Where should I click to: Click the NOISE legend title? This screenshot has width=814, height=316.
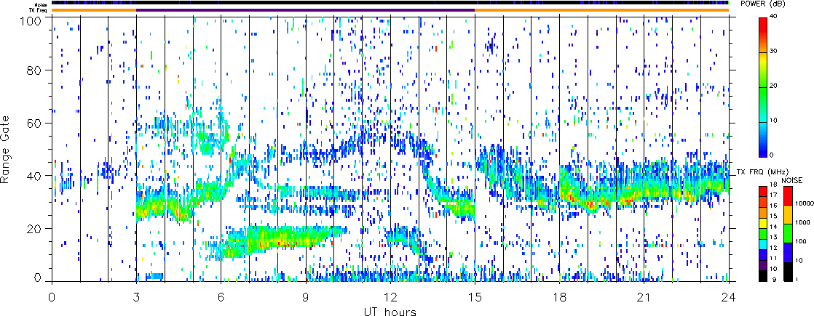(x=792, y=179)
